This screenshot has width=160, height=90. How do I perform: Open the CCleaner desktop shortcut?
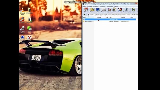click(22, 20)
